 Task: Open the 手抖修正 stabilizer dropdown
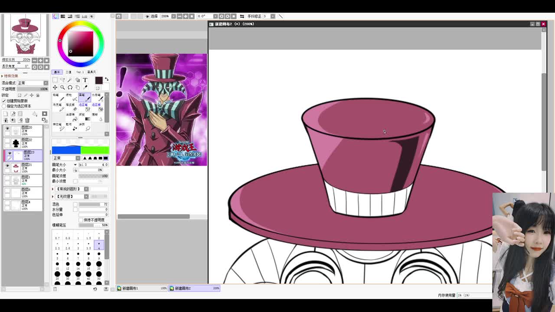point(273,16)
